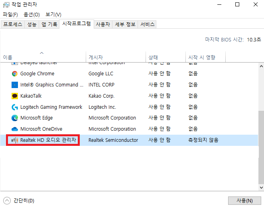Sort by the 이름 column header

[x=43, y=57]
